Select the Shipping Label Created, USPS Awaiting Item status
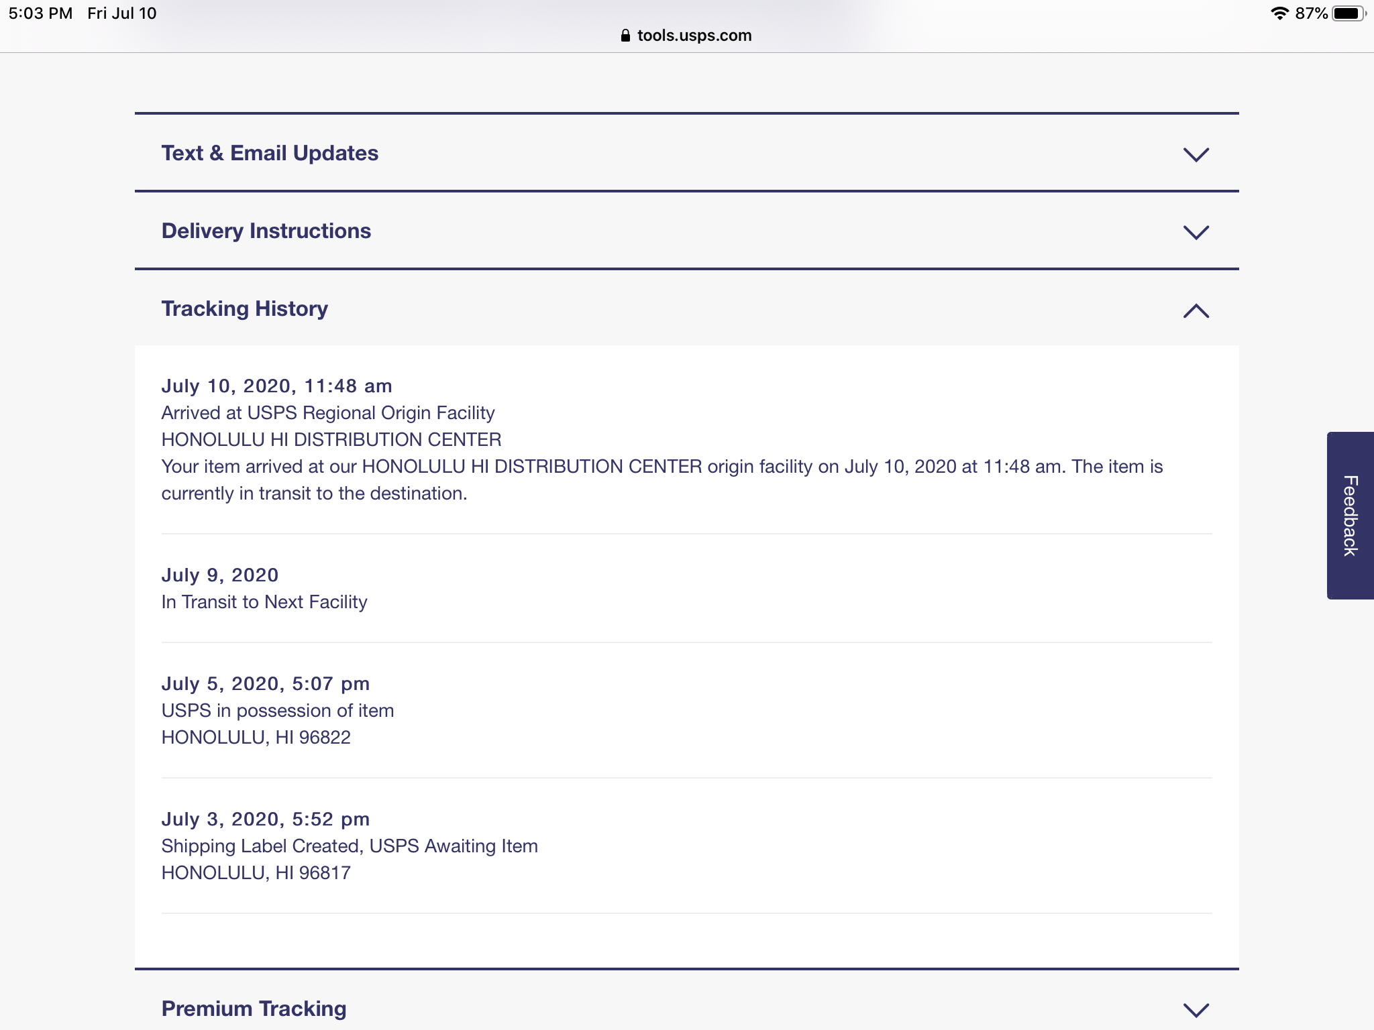Image resolution: width=1374 pixels, height=1030 pixels. pyautogui.click(x=350, y=846)
